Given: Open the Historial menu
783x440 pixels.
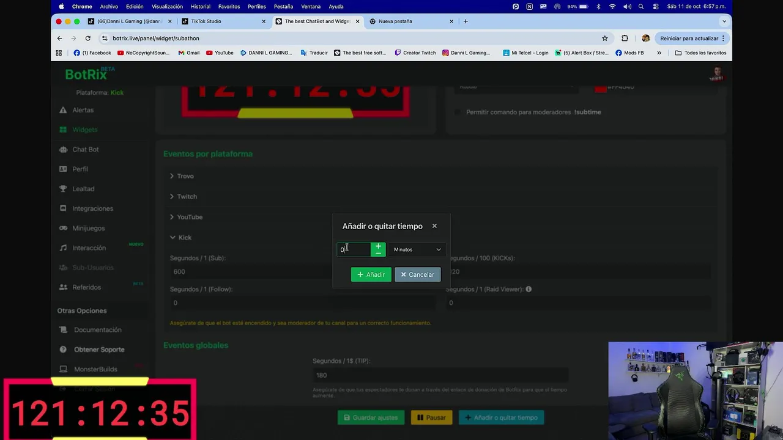Looking at the screenshot, I should (200, 7).
